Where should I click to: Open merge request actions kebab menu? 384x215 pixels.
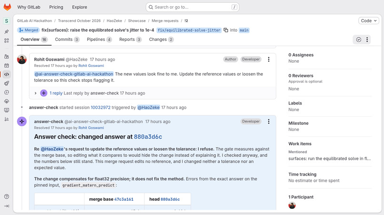[x=367, y=39]
